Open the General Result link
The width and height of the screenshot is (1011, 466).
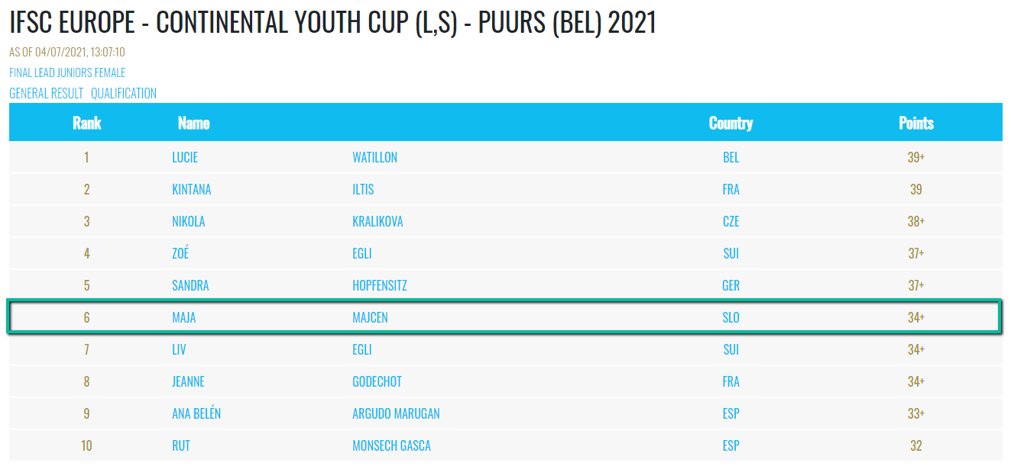click(46, 93)
